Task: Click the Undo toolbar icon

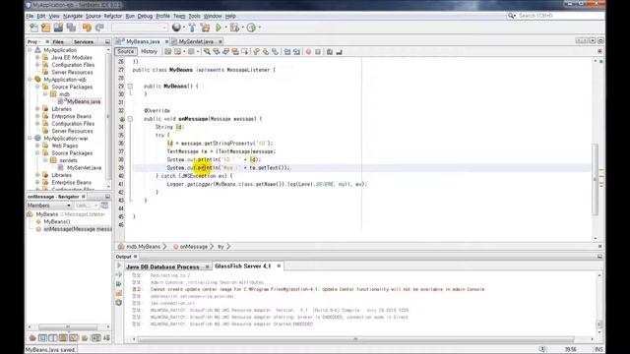Action: click(x=87, y=28)
